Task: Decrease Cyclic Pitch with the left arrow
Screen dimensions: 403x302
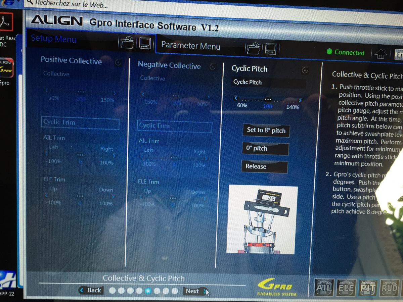Action: pyautogui.click(x=236, y=98)
